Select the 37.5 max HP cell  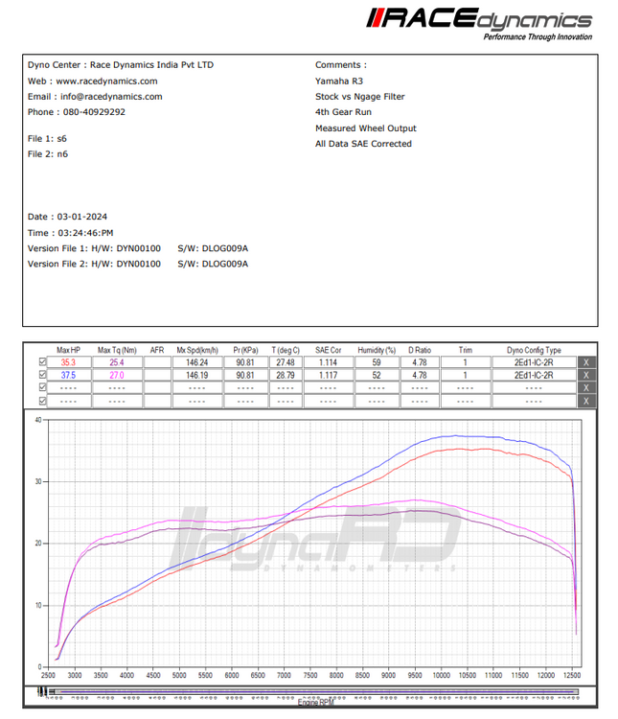[x=68, y=375]
